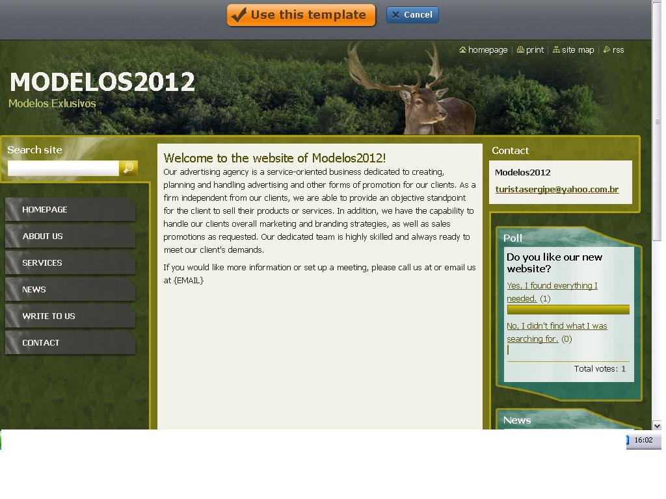Open the Homepage menu item
Screen dimensions: 666x499
click(x=44, y=210)
